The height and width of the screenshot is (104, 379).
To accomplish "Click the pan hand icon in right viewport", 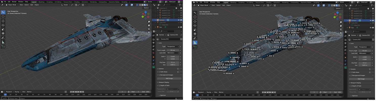I will (341, 26).
